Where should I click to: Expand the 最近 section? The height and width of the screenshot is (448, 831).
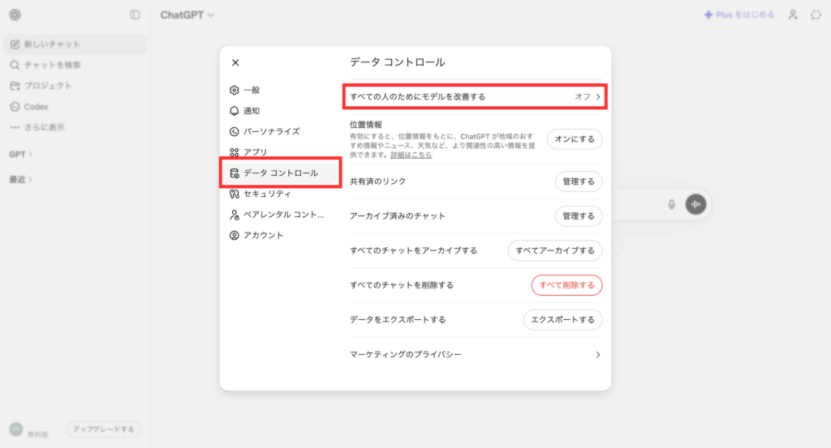pyautogui.click(x=20, y=179)
